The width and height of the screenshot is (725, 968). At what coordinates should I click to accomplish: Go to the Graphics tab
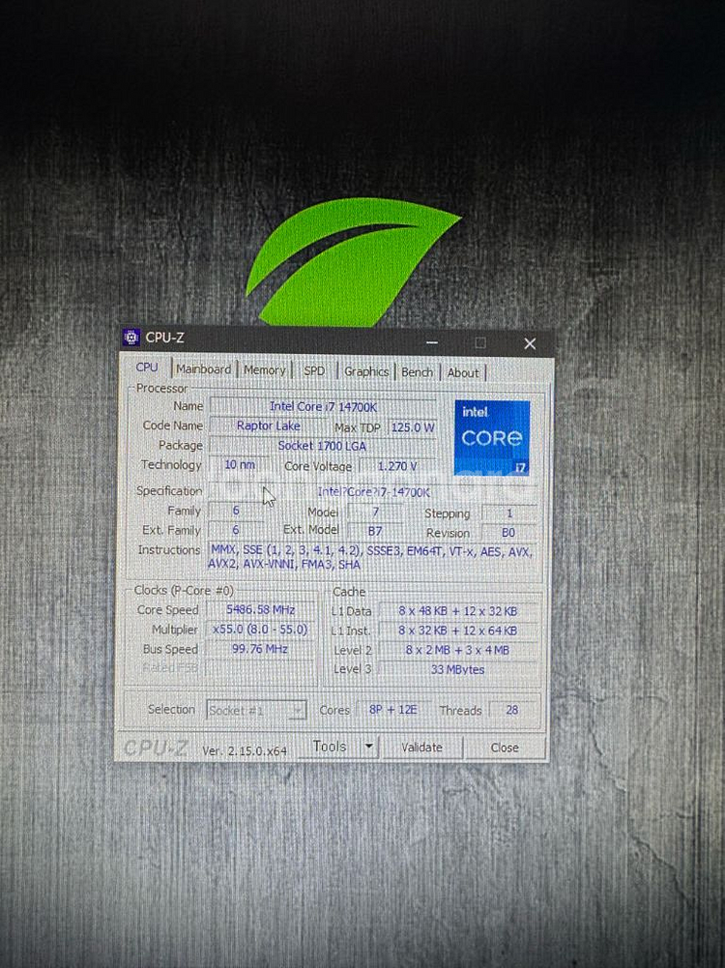(366, 371)
